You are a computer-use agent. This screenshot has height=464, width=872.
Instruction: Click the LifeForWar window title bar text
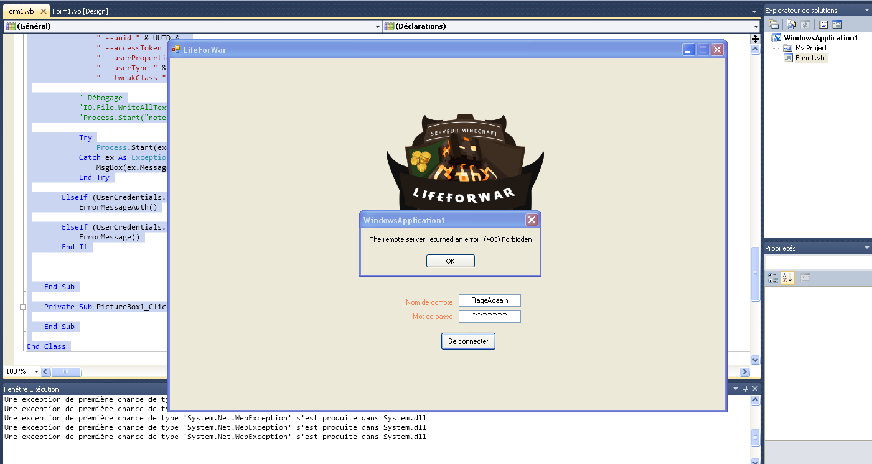204,50
